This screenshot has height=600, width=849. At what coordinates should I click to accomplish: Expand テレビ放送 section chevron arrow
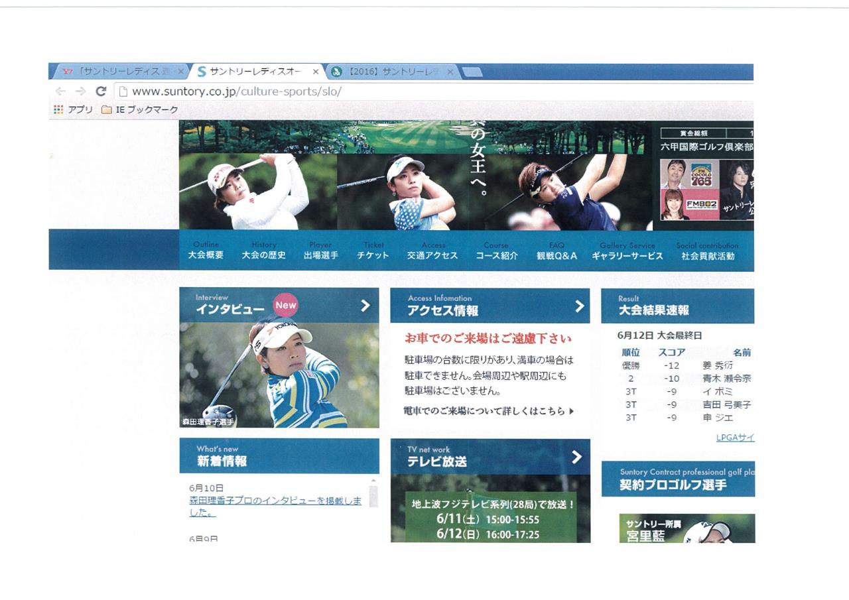point(576,457)
